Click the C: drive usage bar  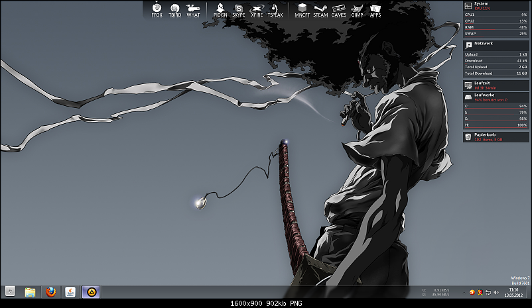click(x=496, y=107)
